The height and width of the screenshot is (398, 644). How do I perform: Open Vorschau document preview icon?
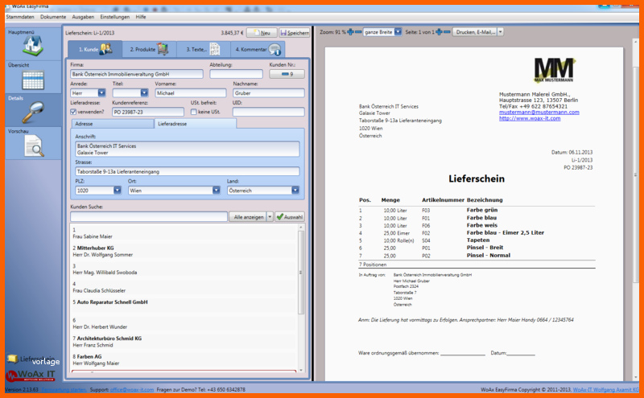[34, 146]
